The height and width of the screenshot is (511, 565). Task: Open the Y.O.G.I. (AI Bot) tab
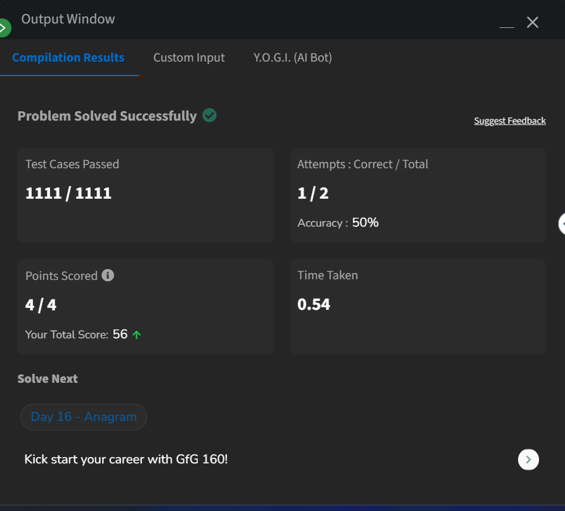pyautogui.click(x=292, y=58)
